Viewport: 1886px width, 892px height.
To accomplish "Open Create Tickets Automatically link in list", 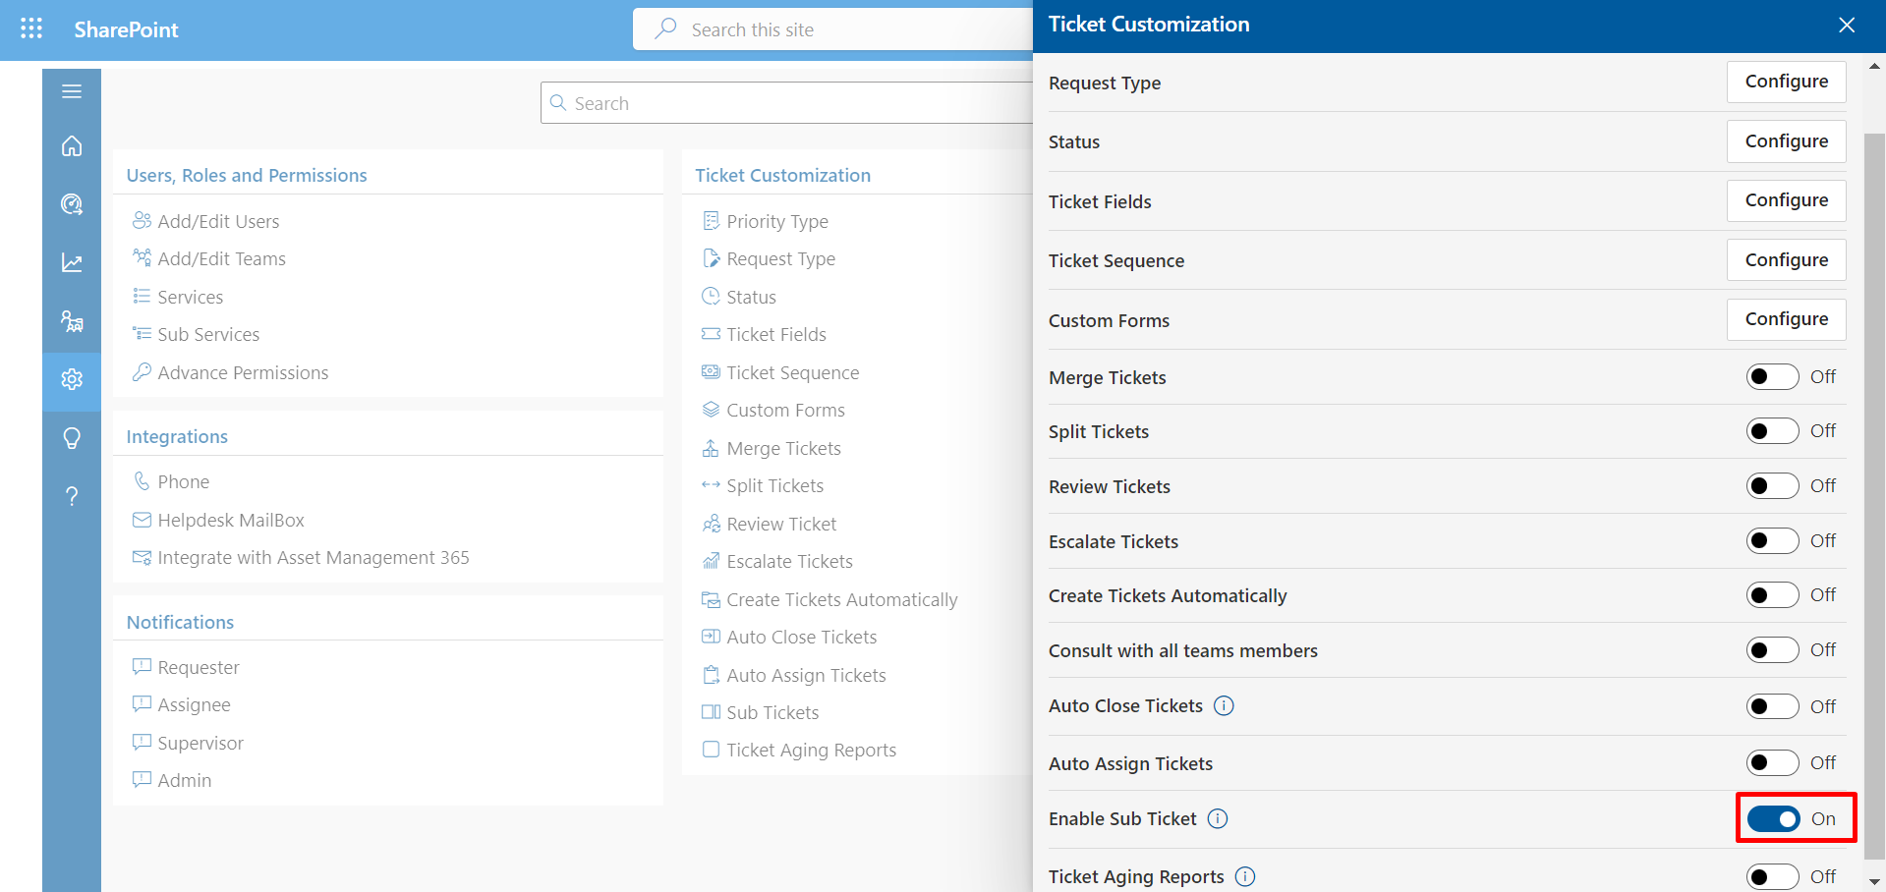I will pos(842,600).
